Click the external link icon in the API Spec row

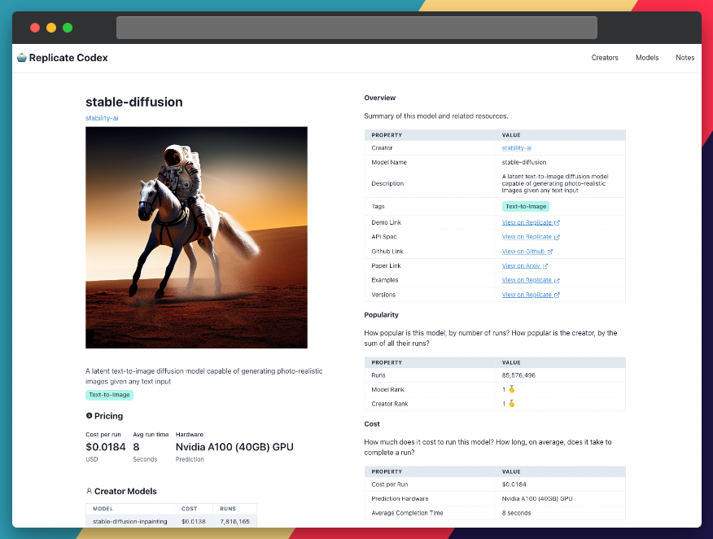point(557,237)
